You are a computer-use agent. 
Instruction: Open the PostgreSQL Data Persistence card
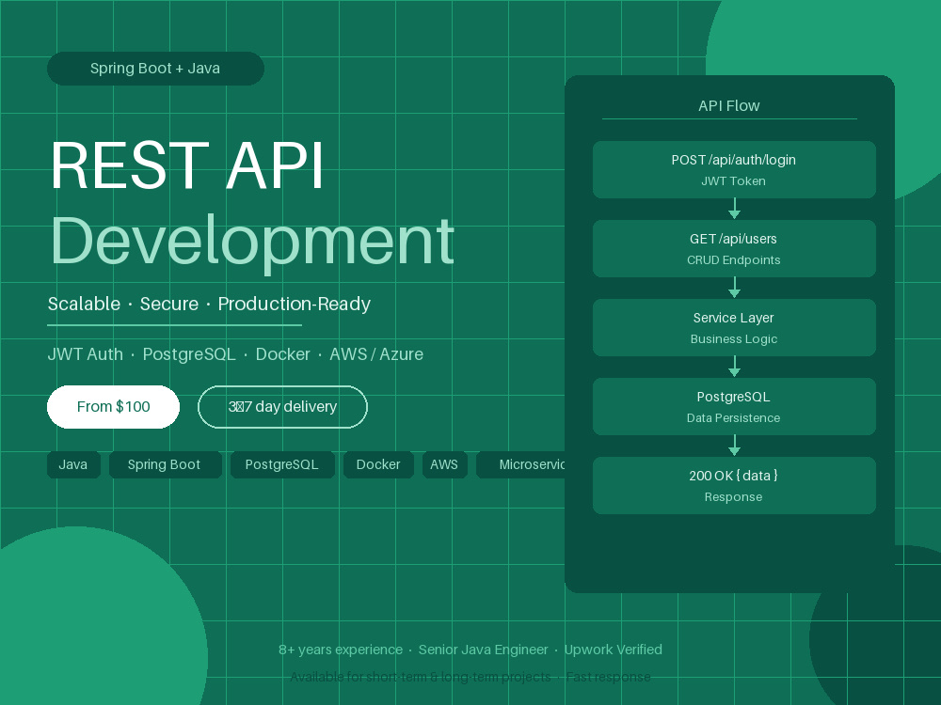(x=734, y=406)
